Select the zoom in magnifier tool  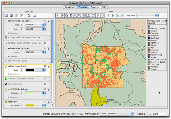tap(75, 15)
